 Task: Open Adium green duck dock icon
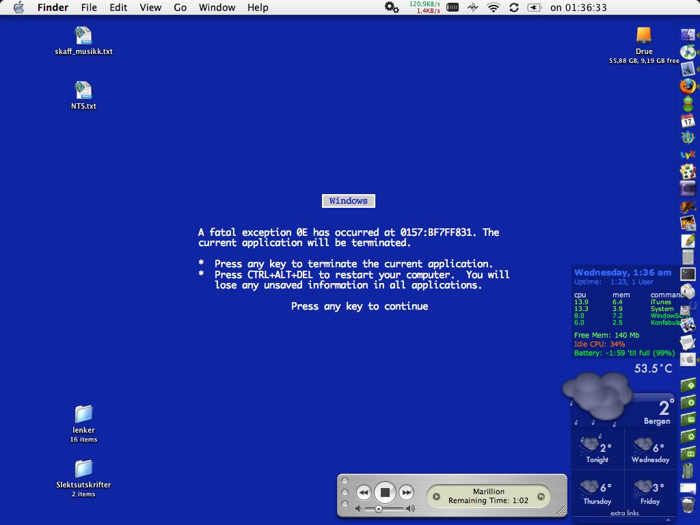(688, 103)
